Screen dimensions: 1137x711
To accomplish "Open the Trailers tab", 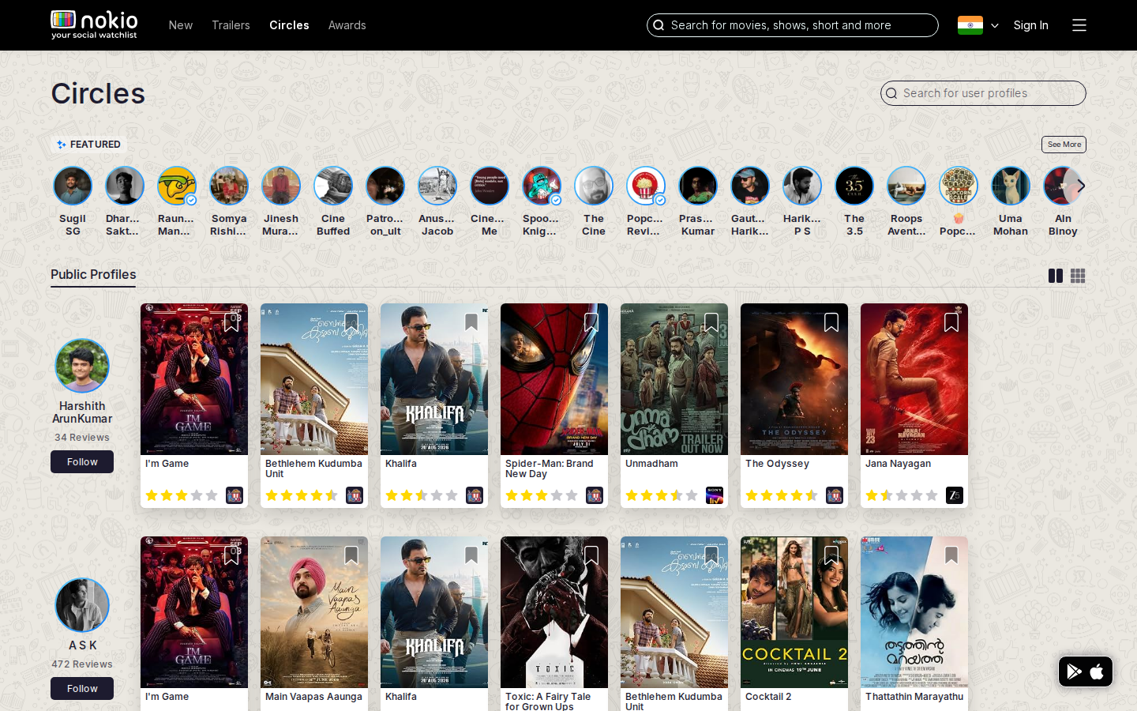I will [x=231, y=25].
